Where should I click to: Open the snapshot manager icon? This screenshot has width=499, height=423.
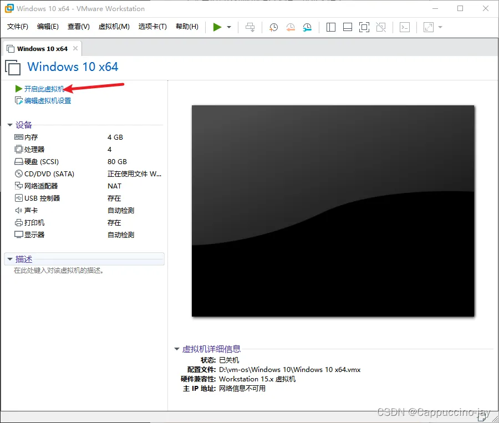point(307,27)
